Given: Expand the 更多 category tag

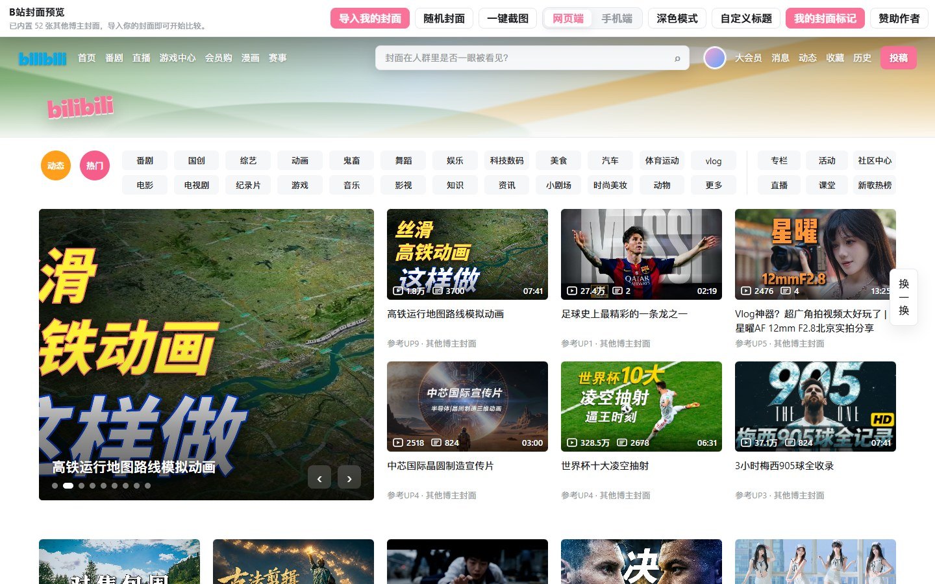Looking at the screenshot, I should [714, 185].
